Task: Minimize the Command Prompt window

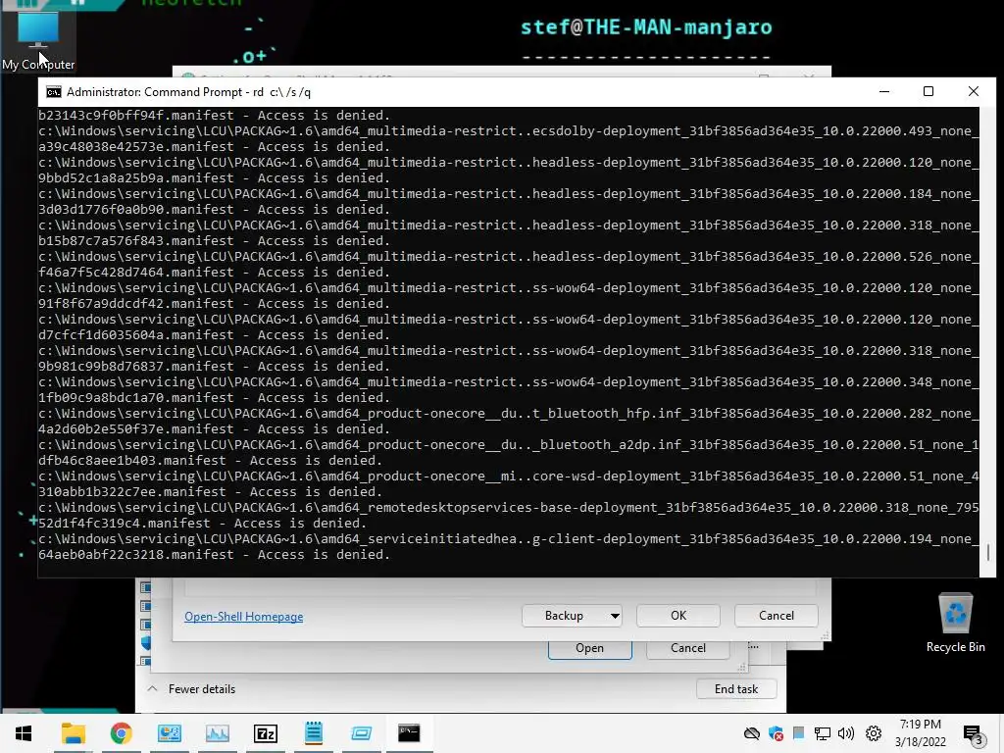Action: [884, 91]
